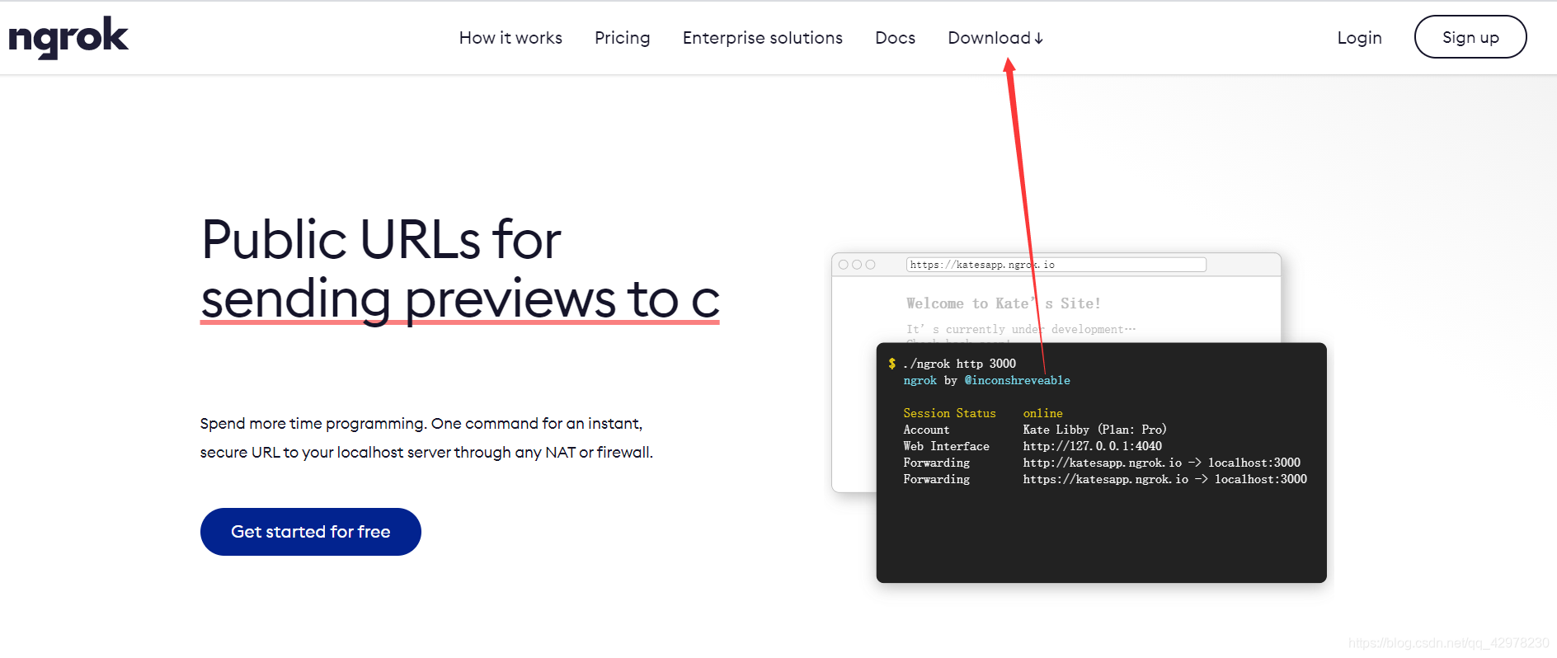Click 'Welcome to Kate's Site!' text
Screen dimensions: 1557x658
coord(1004,303)
